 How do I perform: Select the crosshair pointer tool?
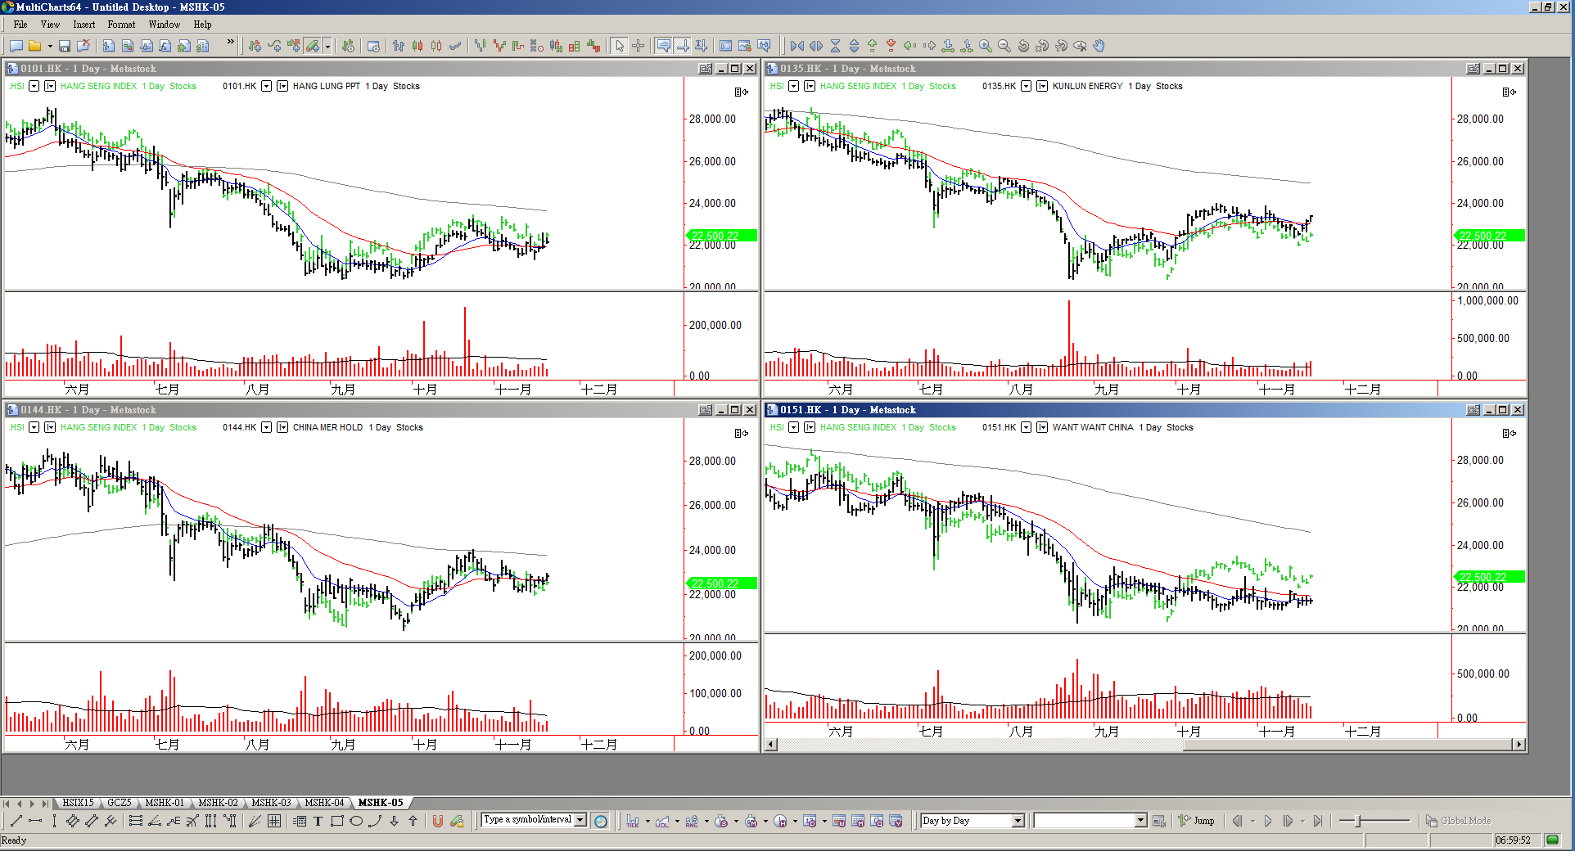[x=639, y=47]
